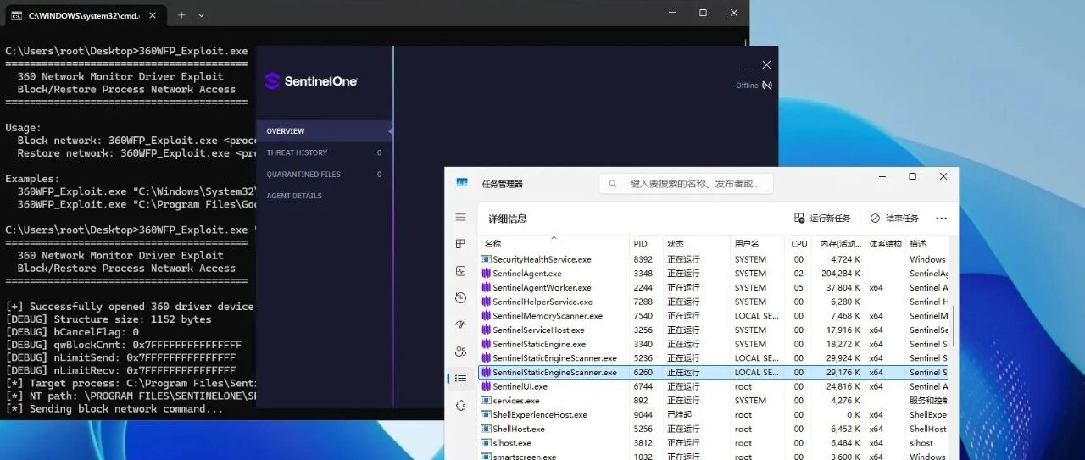Viewport: 1085px width, 460px height.
Task: Sort by the Memory column header
Action: tap(839, 244)
